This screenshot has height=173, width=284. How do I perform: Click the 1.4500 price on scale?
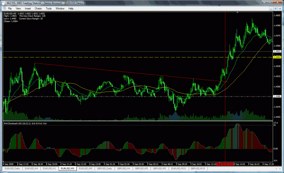pyautogui.click(x=277, y=86)
